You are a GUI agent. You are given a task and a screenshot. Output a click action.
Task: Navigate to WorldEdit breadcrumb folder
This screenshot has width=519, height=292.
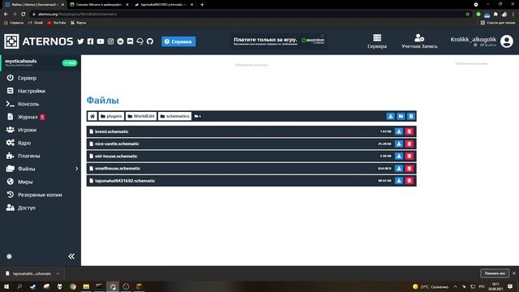point(141,116)
